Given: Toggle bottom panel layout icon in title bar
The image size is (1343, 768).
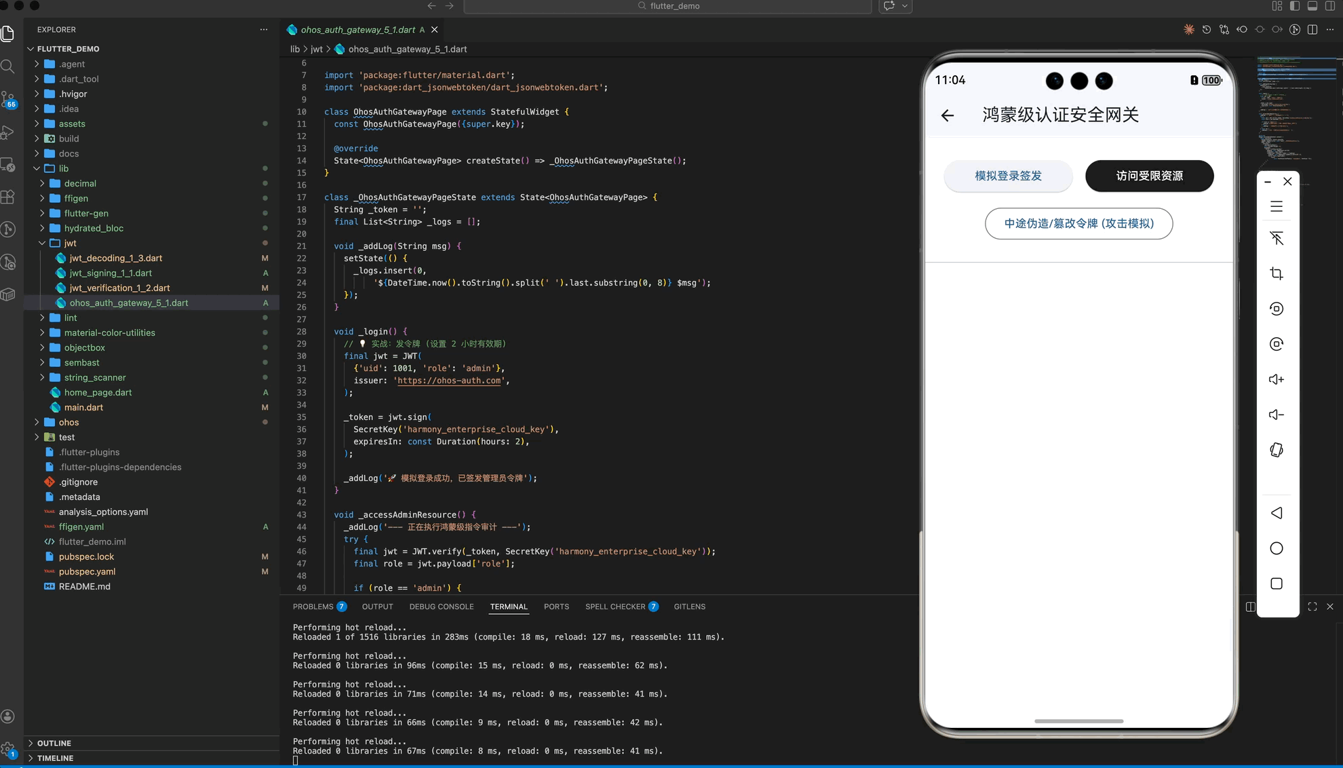Looking at the screenshot, I should tap(1312, 6).
